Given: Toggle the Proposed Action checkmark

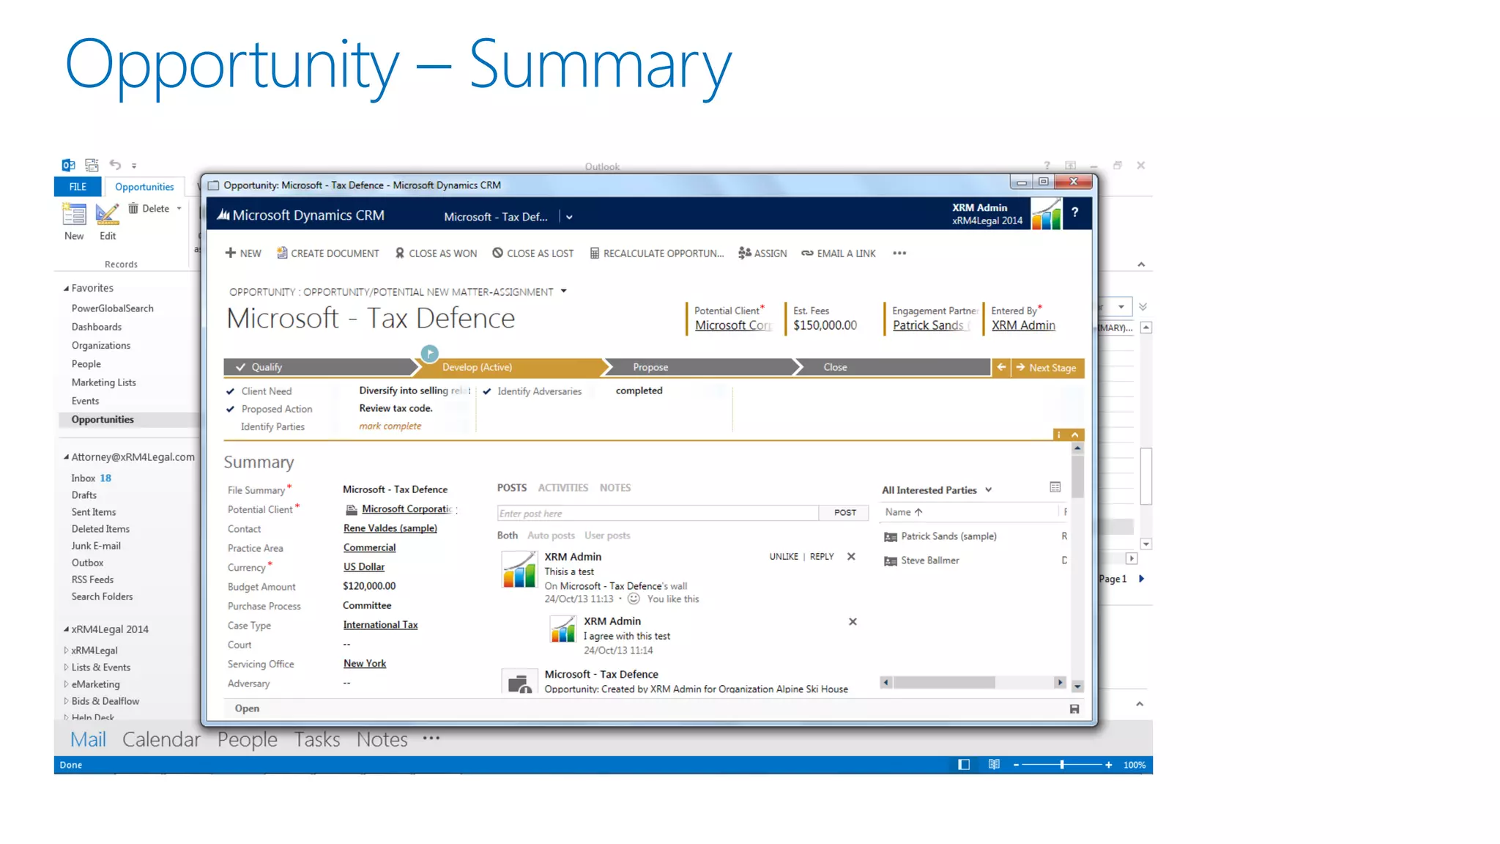Looking at the screenshot, I should [x=231, y=409].
